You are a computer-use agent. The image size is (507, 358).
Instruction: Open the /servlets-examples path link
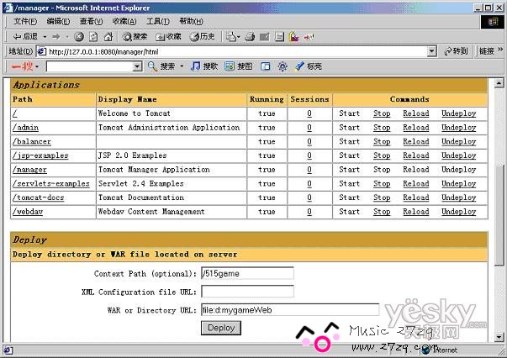pyautogui.click(x=50, y=183)
